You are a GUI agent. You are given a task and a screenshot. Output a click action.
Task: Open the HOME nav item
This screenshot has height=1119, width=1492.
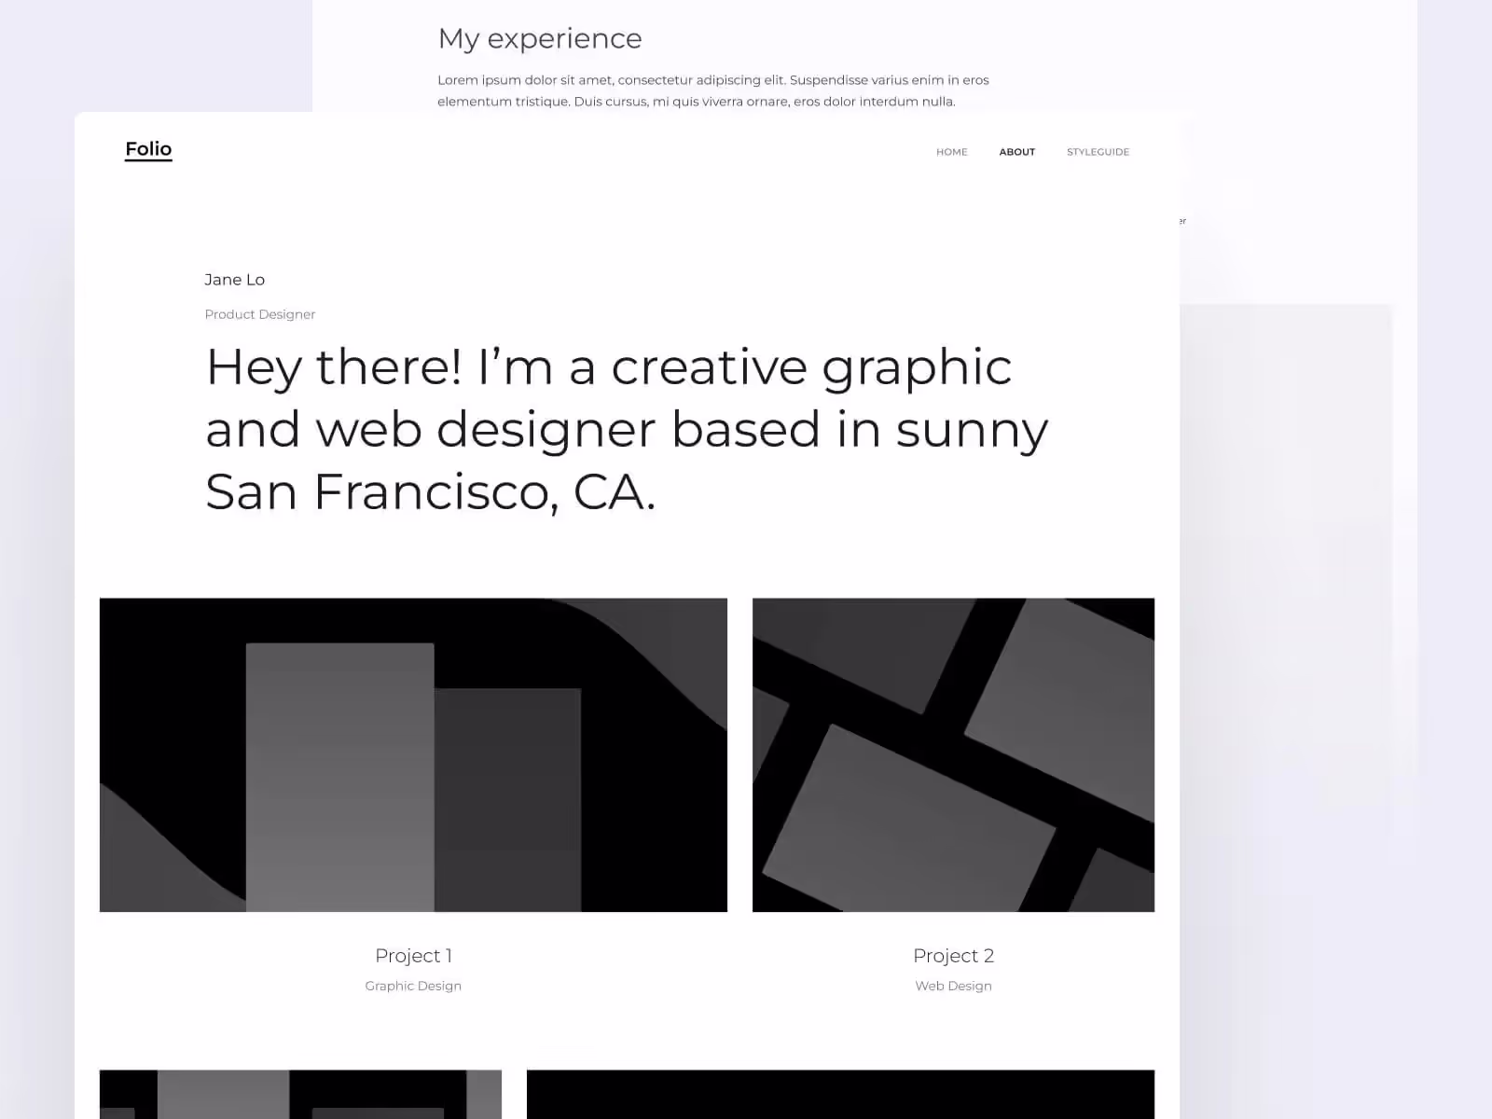pyautogui.click(x=951, y=152)
